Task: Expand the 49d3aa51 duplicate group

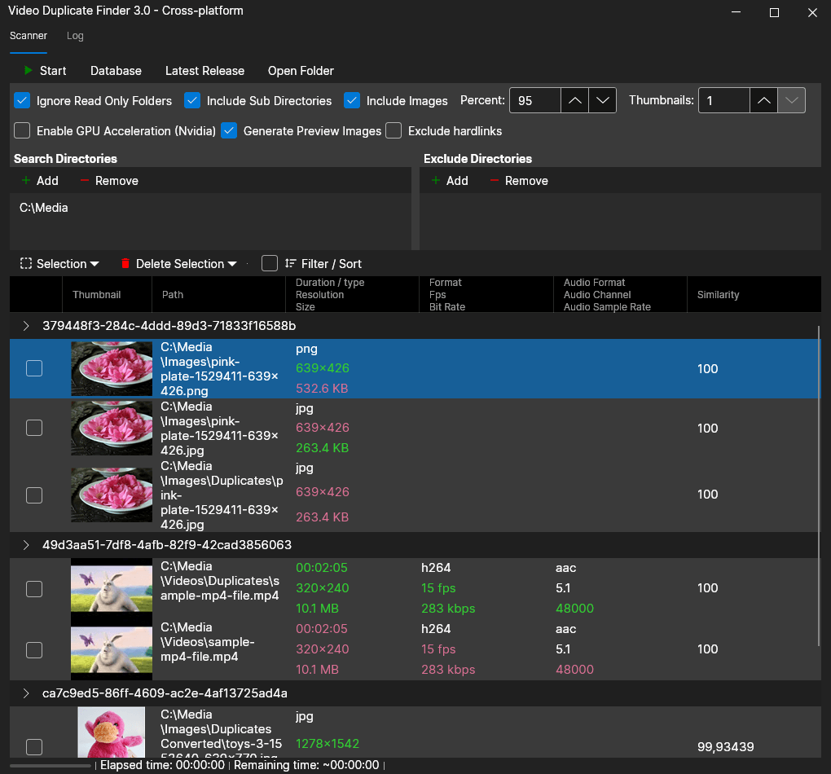Action: pos(25,544)
